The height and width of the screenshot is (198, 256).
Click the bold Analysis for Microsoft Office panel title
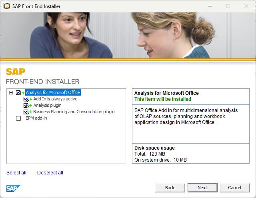(166, 93)
